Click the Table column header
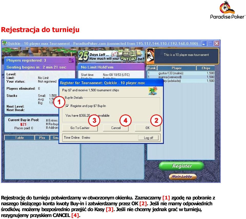The height and width of the screenshot is (219, 246). click(x=19, y=138)
